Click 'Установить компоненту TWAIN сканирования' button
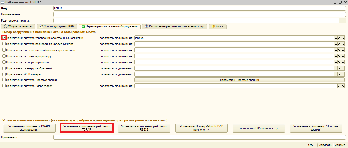Image resolution: width=348 pixels, height=148 pixels. click(x=29, y=128)
